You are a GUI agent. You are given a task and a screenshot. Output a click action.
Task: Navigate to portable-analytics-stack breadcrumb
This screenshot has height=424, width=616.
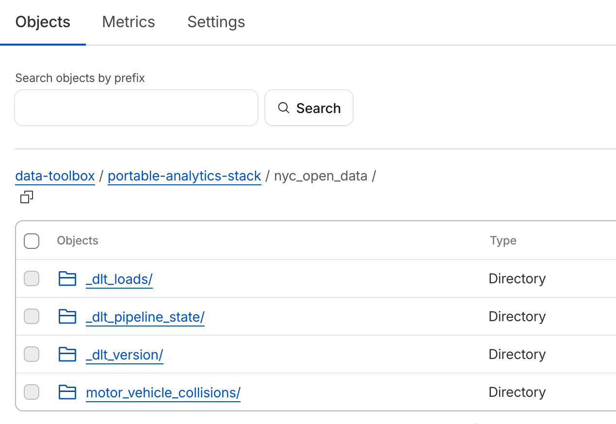(x=184, y=176)
